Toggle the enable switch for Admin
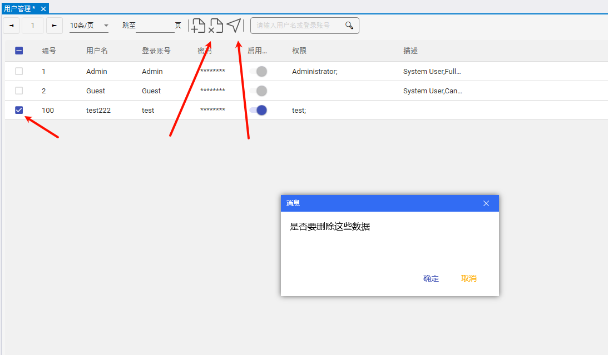The image size is (608, 355). point(258,71)
